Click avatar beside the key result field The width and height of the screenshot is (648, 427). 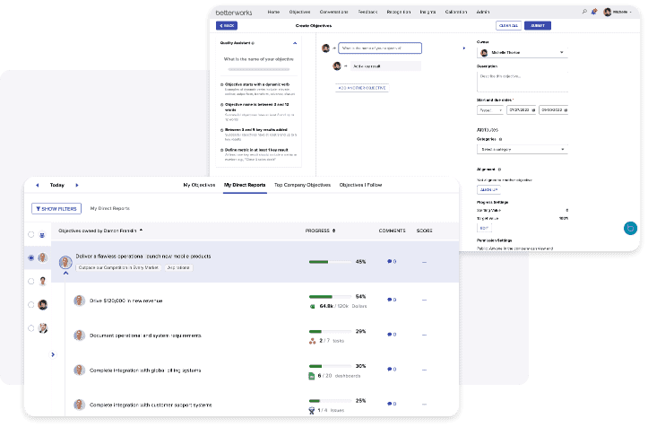[337, 65]
